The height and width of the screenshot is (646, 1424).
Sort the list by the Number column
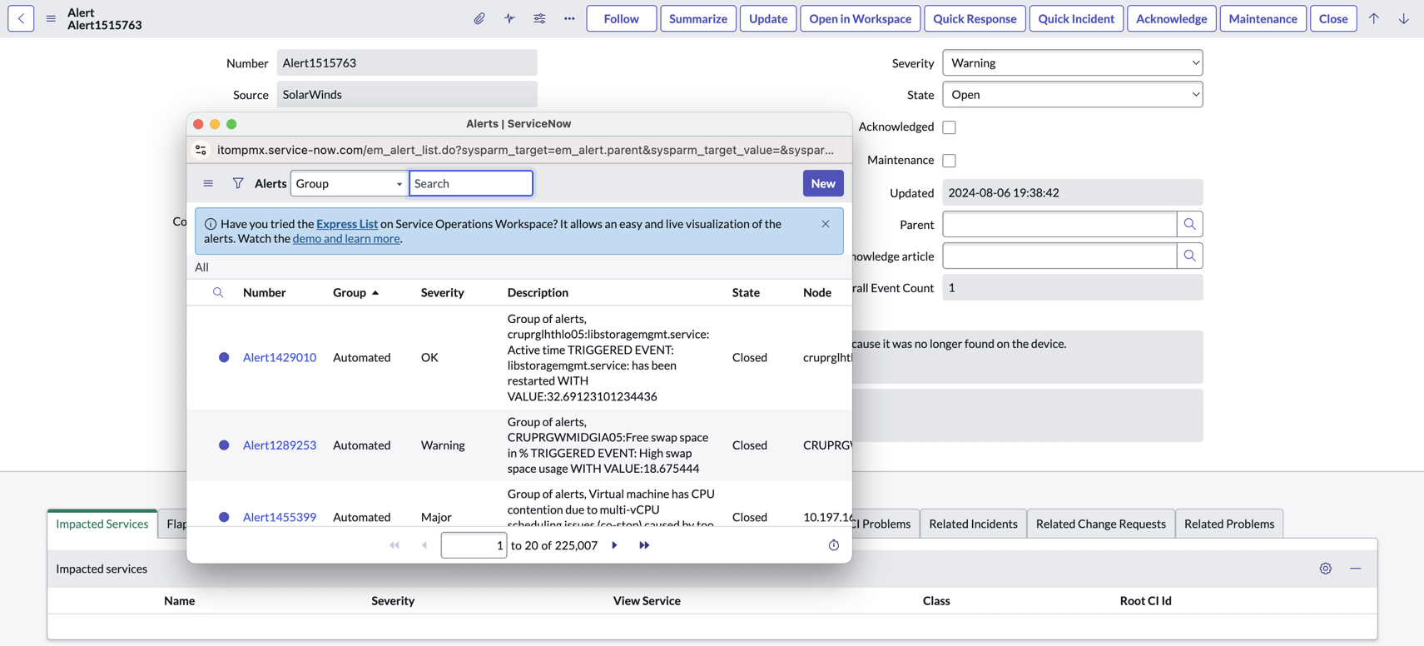(264, 292)
